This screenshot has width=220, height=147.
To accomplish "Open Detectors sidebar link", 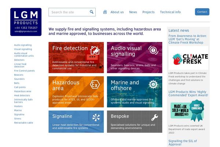I will tap(19, 60).
